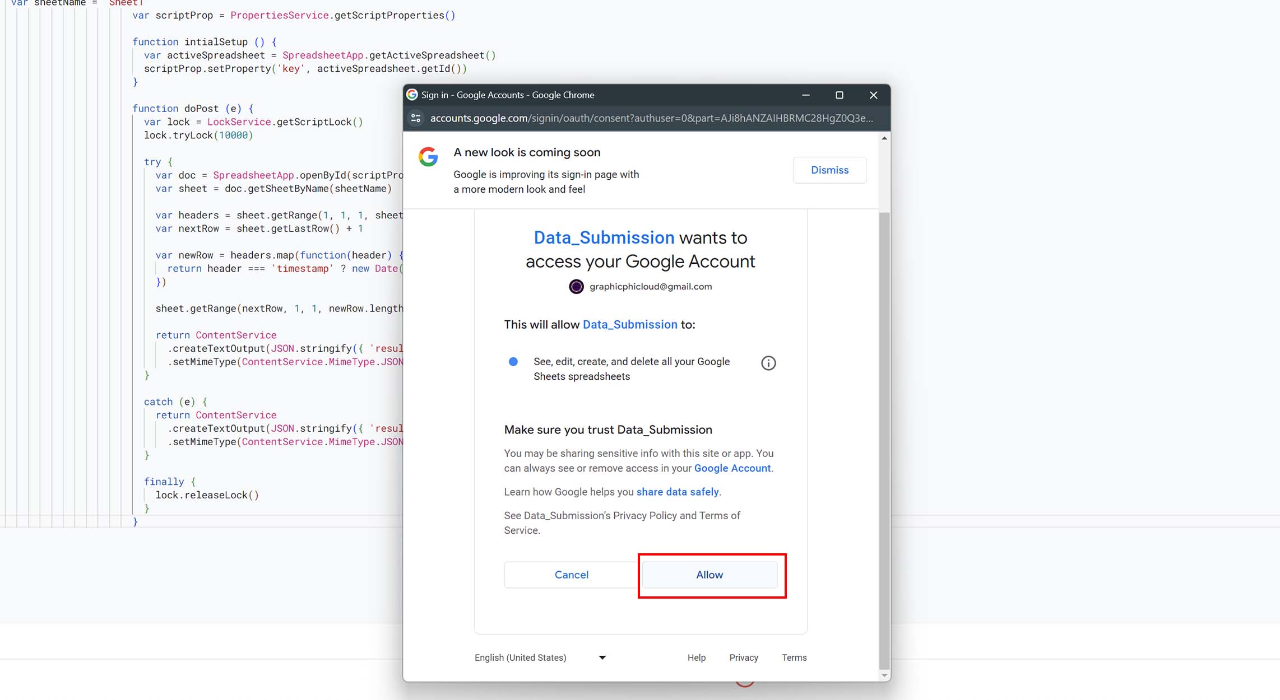Click the graphicpcloud account avatar
The width and height of the screenshot is (1280, 700).
[576, 287]
